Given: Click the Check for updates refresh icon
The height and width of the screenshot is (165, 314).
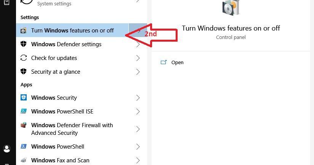Looking at the screenshot, I should 23,58.
